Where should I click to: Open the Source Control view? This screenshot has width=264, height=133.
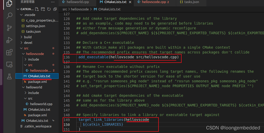click(x=9, y=28)
